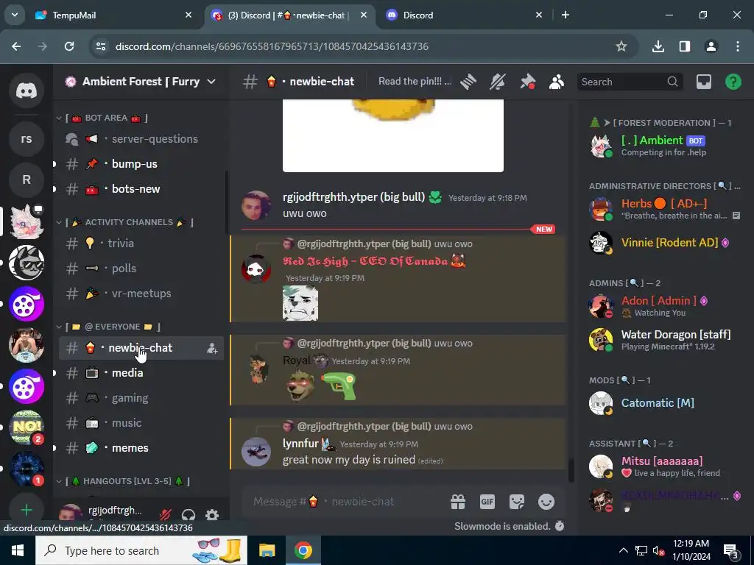Open the 'R' server icon
This screenshot has width=754, height=565.
tap(27, 180)
